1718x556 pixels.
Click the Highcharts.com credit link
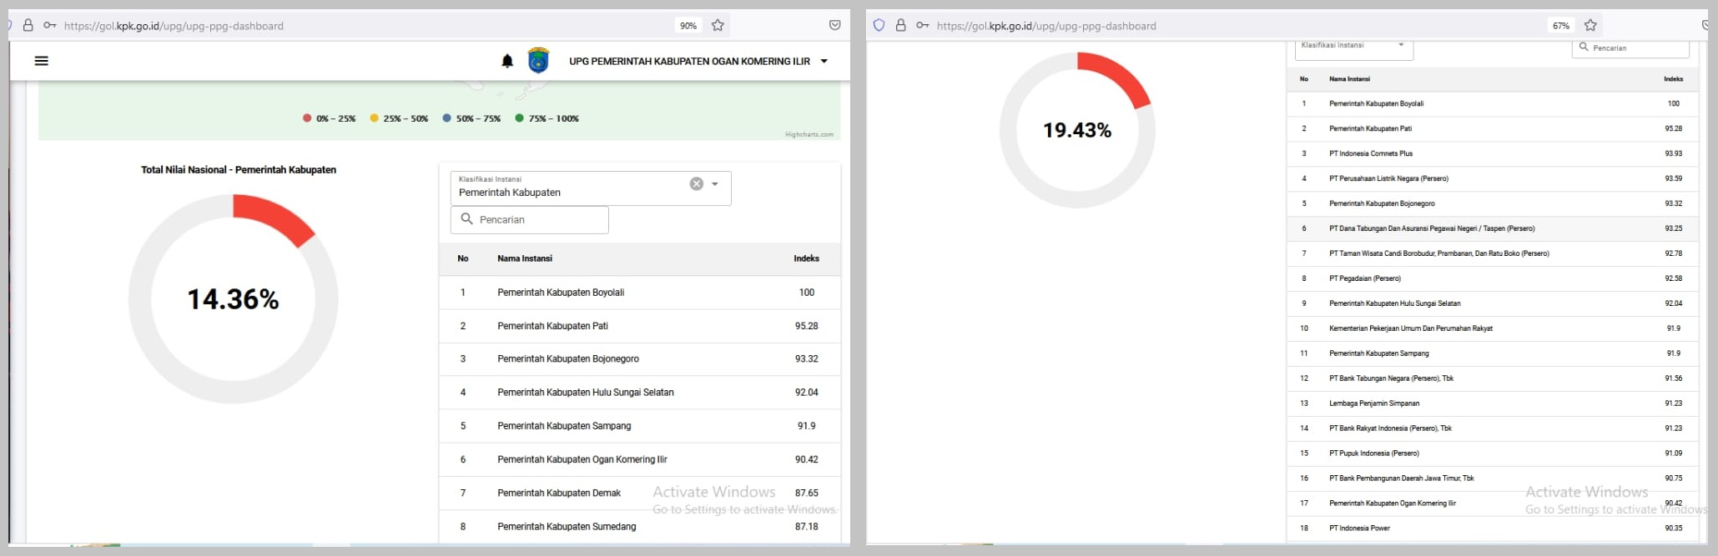(809, 134)
